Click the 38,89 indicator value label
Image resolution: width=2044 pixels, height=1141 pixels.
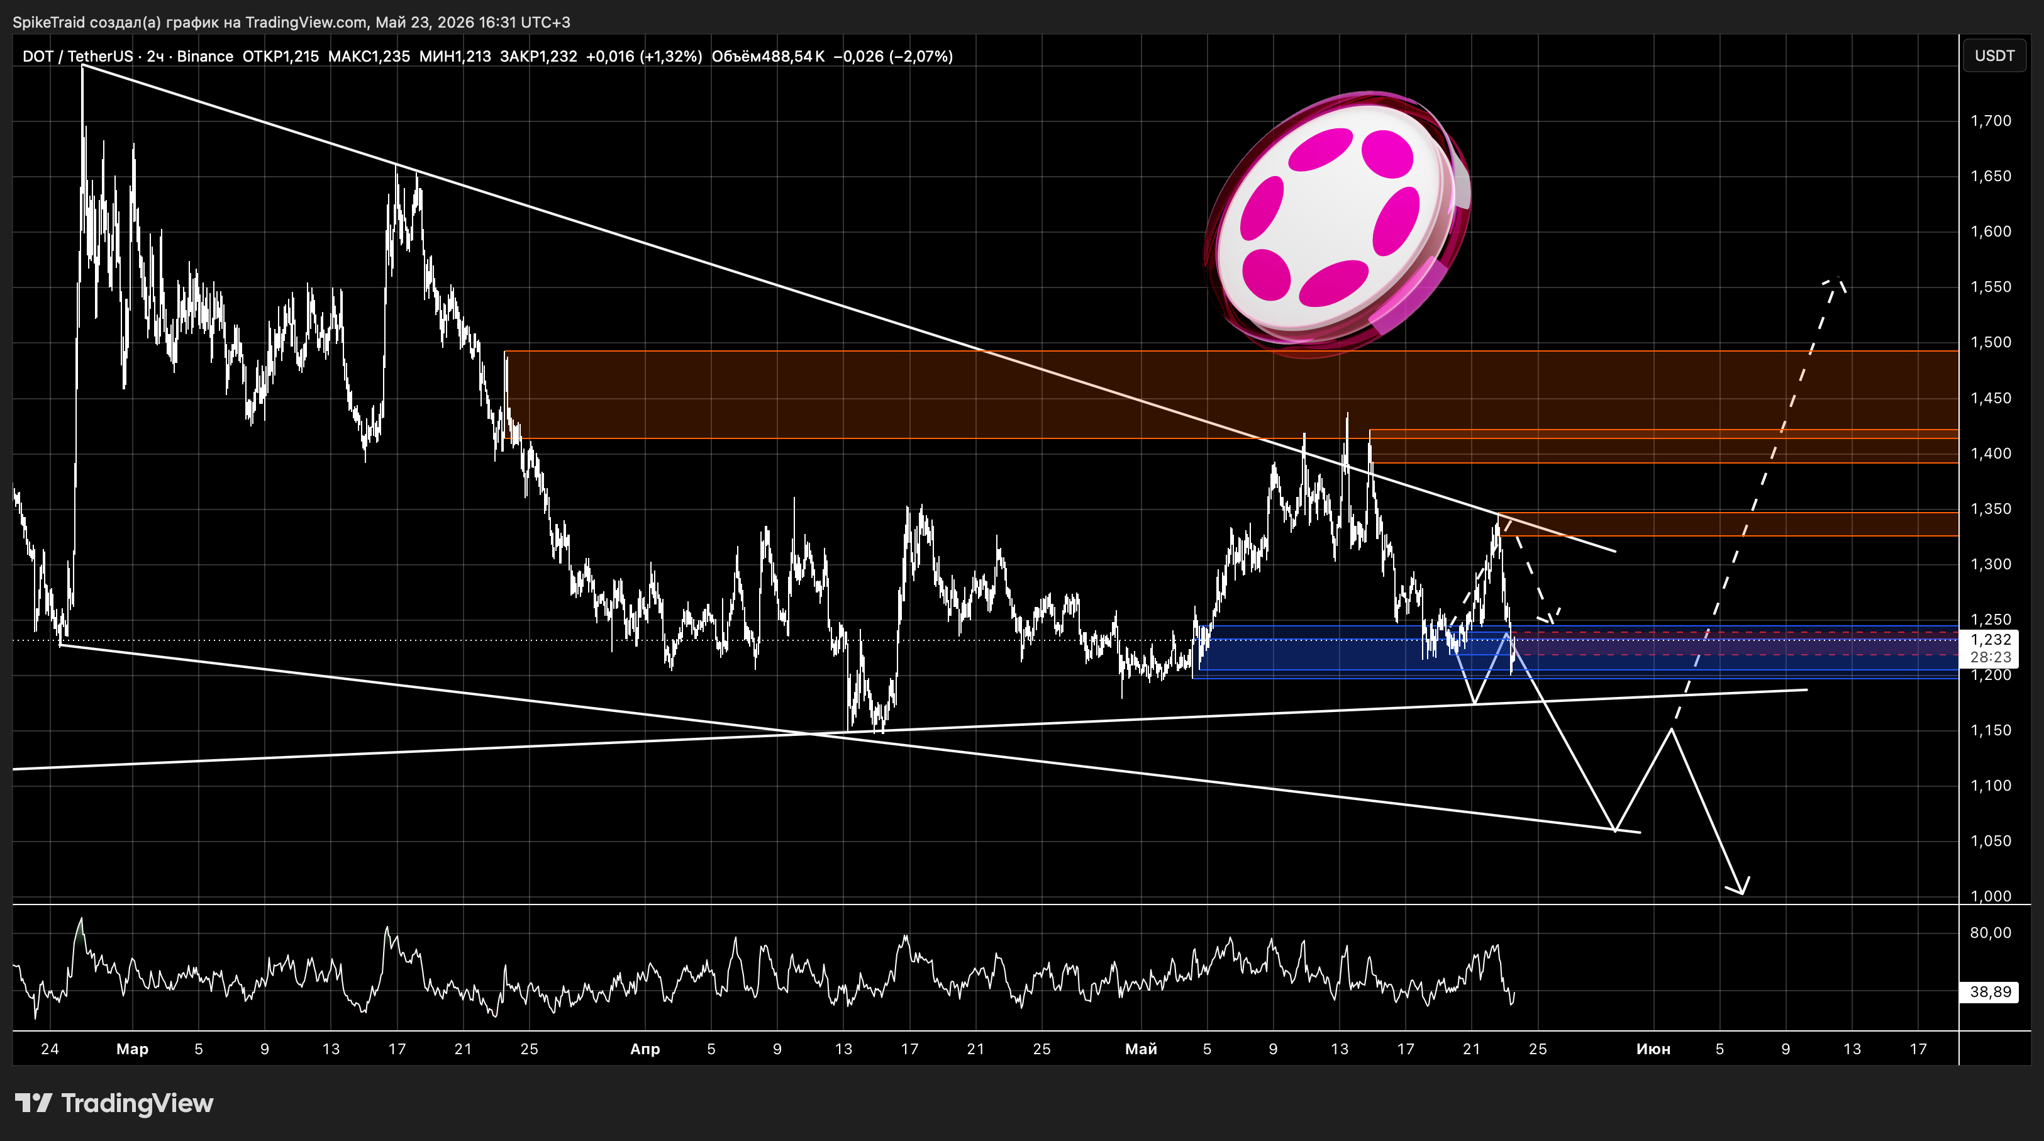tap(1990, 992)
